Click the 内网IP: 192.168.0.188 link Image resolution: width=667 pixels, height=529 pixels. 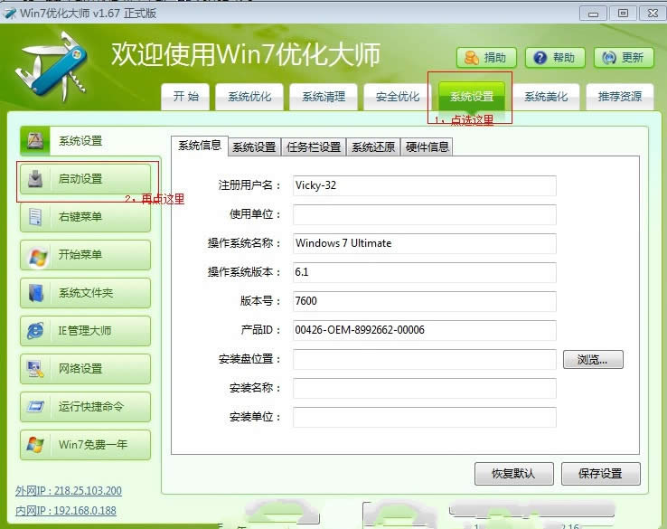point(65,510)
